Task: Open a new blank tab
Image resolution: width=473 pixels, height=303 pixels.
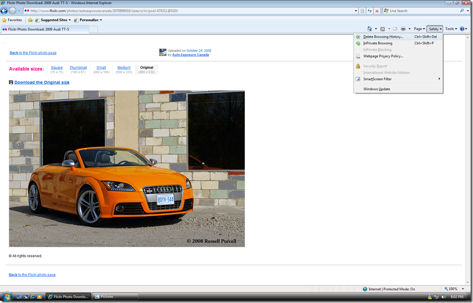Action: click(x=94, y=29)
